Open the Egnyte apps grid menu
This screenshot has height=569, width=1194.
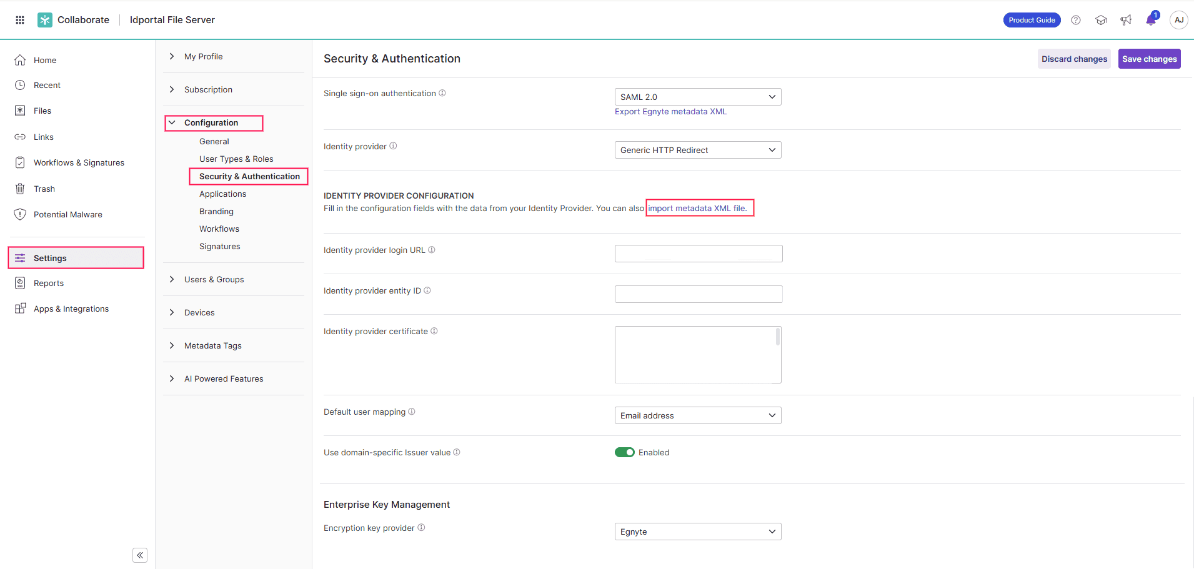coord(19,19)
